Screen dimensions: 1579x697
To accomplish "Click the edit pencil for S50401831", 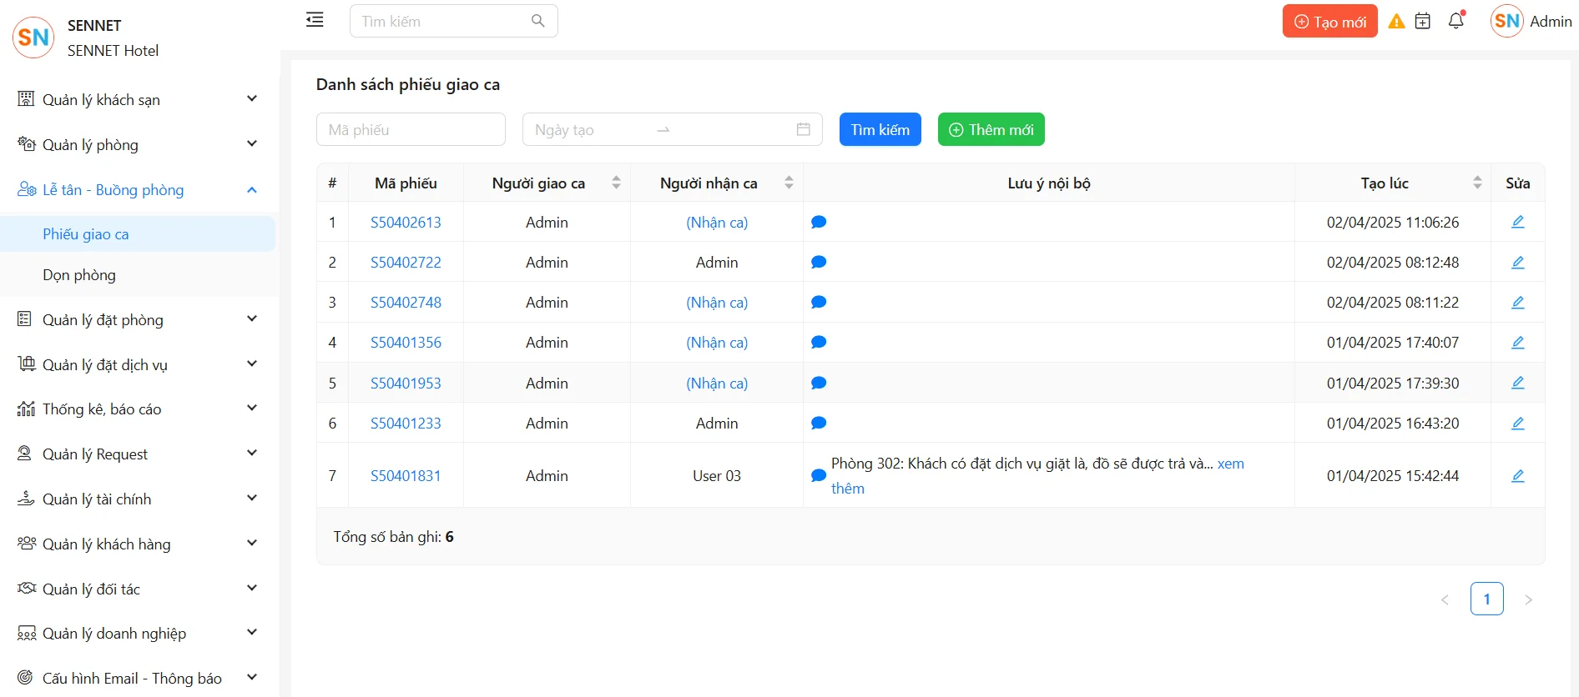I will pyautogui.click(x=1517, y=476).
